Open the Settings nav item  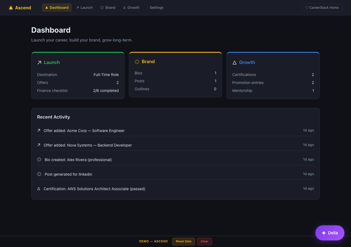click(x=155, y=8)
